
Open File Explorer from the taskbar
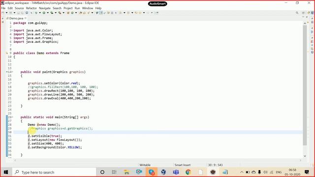click(x=126, y=172)
